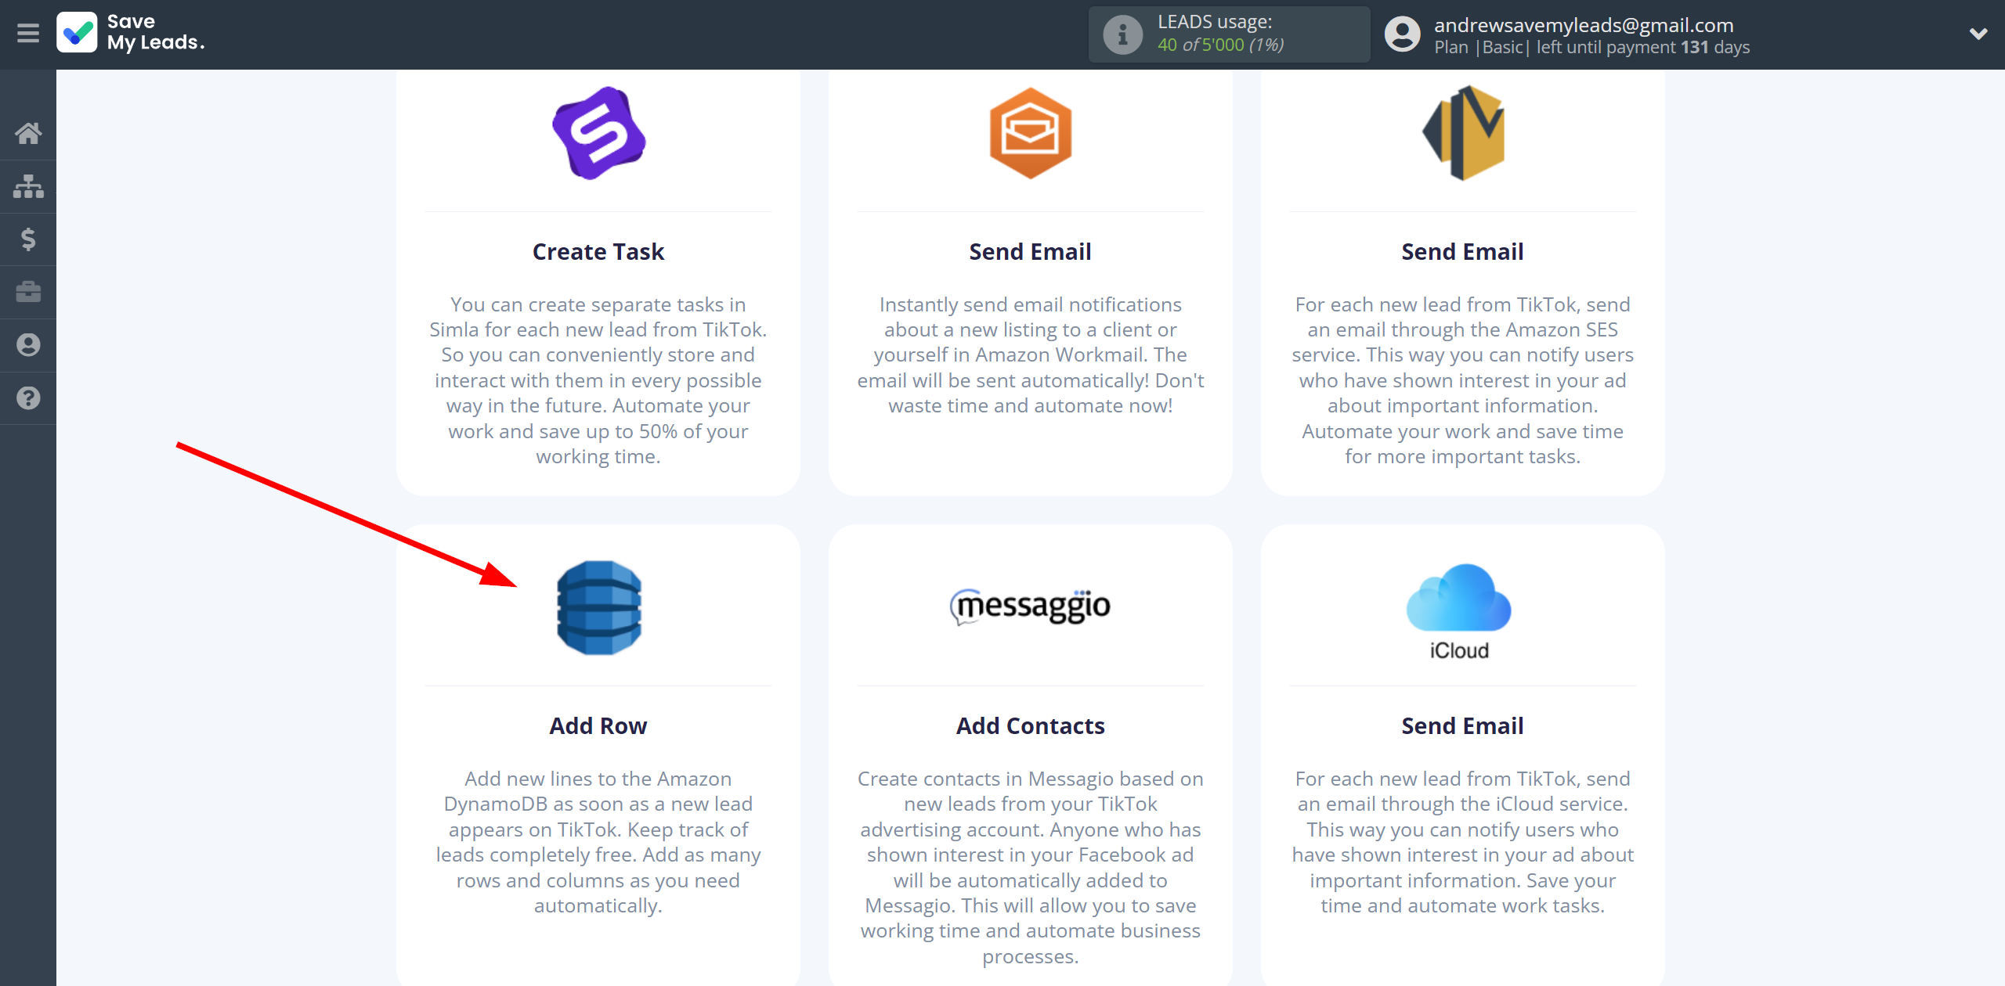This screenshot has width=2005, height=986.
Task: Open billing dollar icon in sidebar
Action: tap(28, 239)
